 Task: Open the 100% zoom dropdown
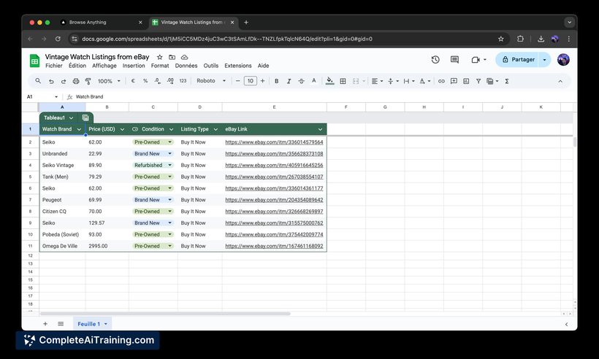point(109,81)
